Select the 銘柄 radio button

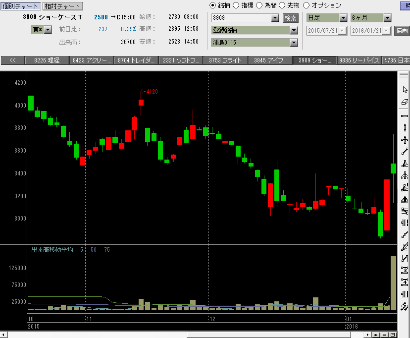click(x=213, y=5)
